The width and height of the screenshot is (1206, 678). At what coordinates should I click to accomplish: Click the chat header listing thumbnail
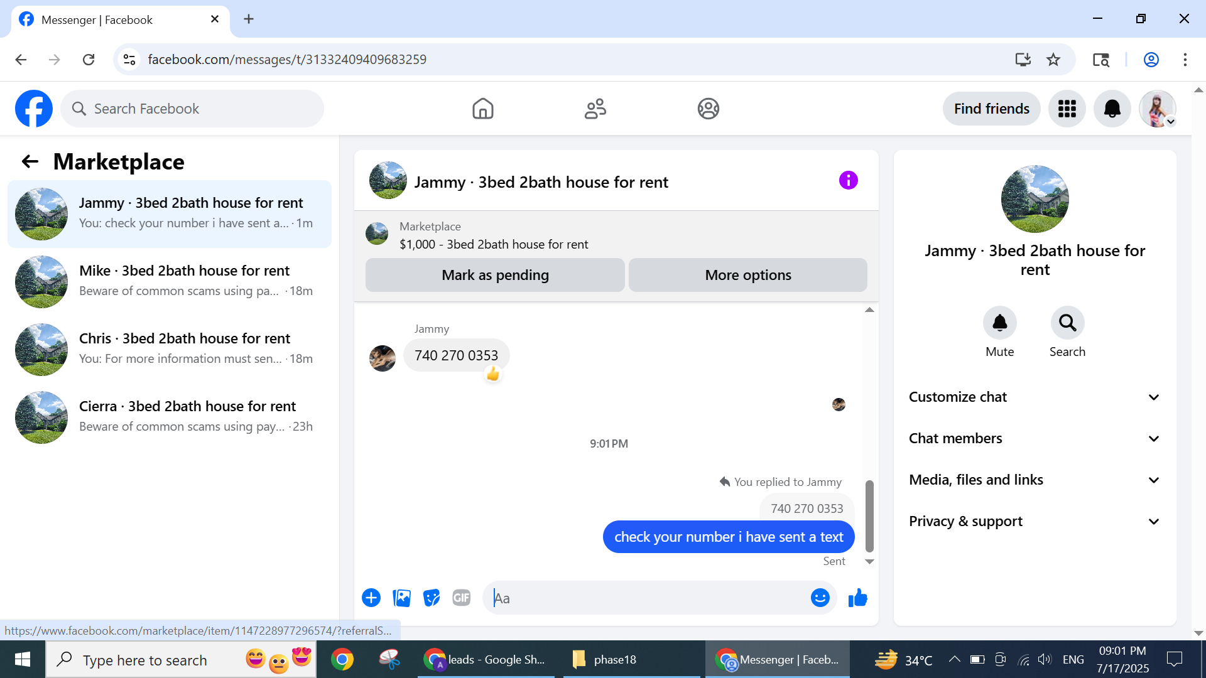pyautogui.click(x=388, y=180)
